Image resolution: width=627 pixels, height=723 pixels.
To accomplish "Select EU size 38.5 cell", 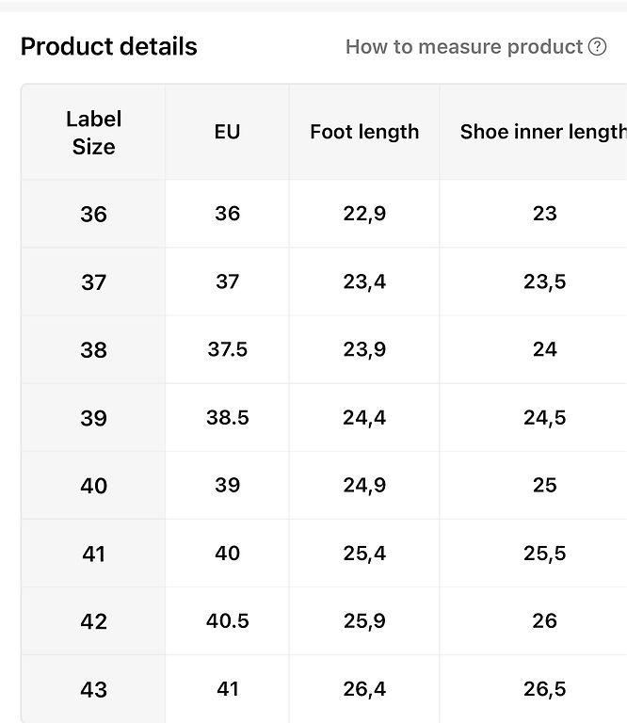I will [227, 417].
